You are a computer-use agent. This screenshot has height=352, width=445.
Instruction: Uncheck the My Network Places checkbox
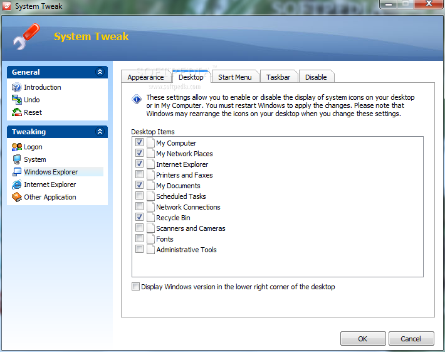pyautogui.click(x=139, y=153)
